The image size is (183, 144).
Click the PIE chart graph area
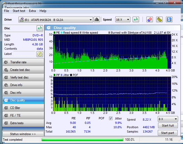112,51
